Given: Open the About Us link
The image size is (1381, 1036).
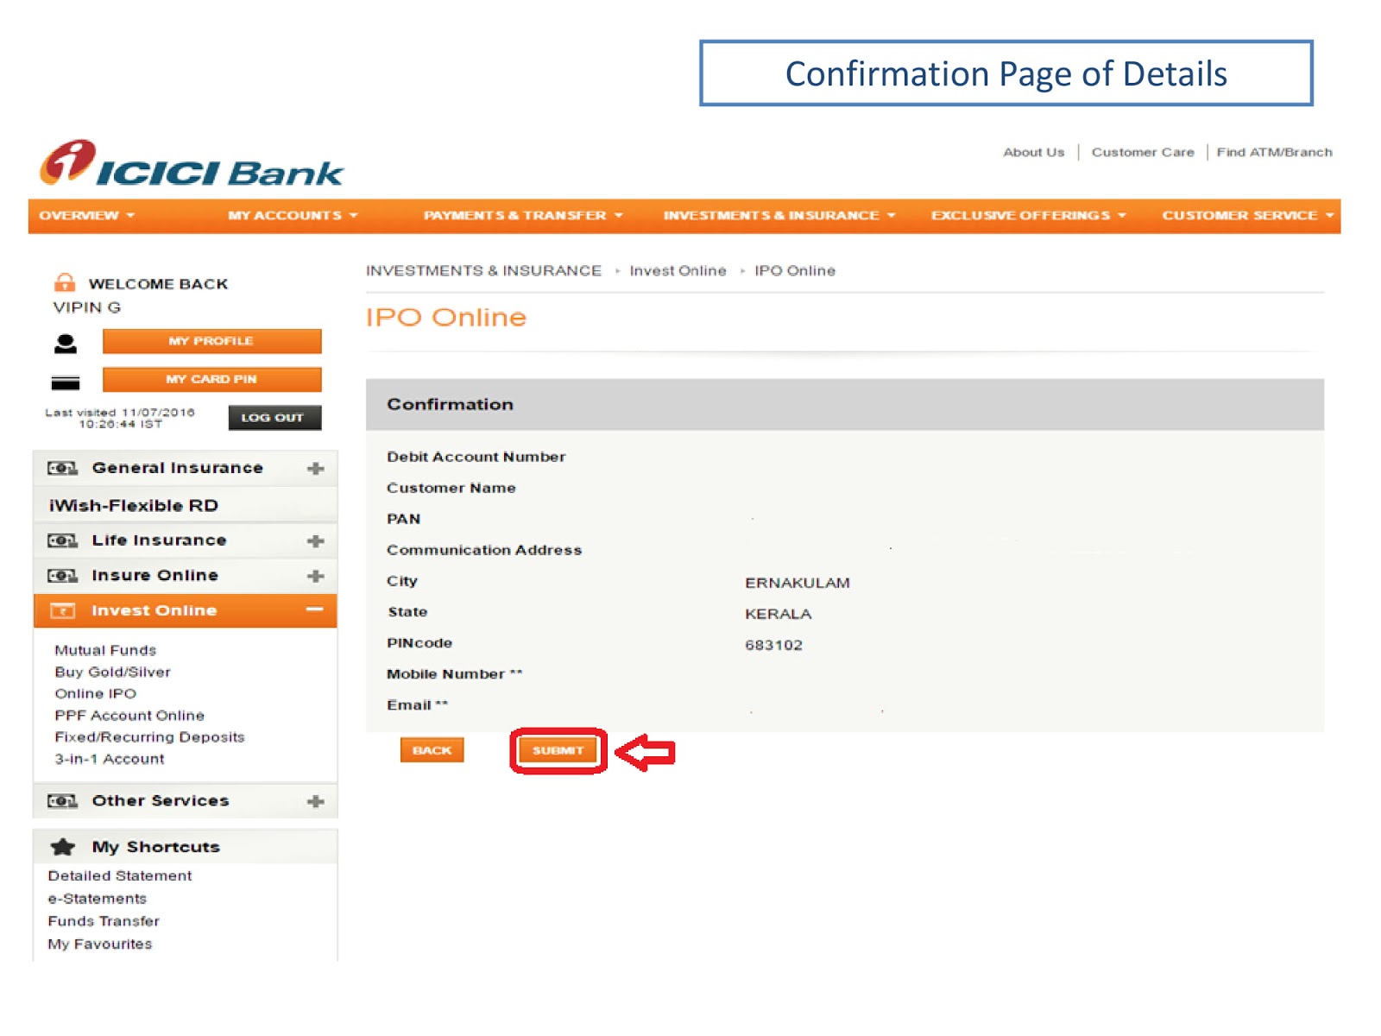Looking at the screenshot, I should (1034, 152).
